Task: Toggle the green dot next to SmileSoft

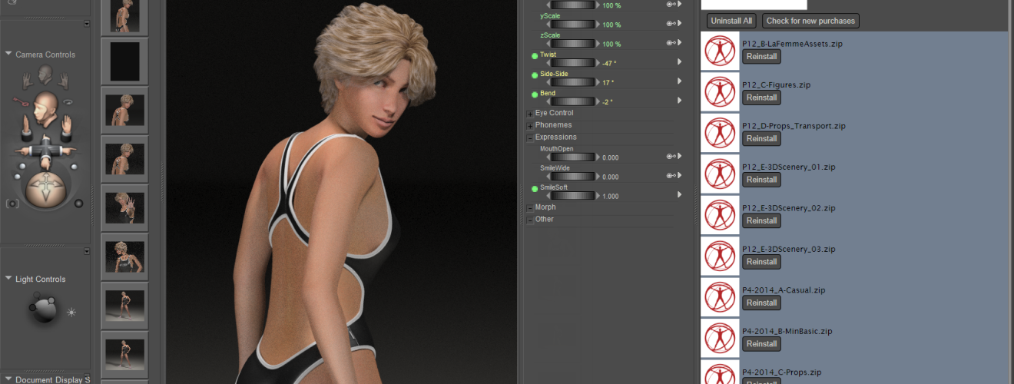Action: click(x=535, y=188)
